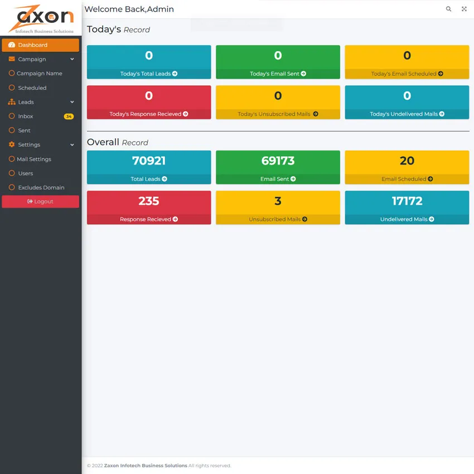474x474 pixels.
Task: Open the Users sidebar item
Action: point(41,173)
